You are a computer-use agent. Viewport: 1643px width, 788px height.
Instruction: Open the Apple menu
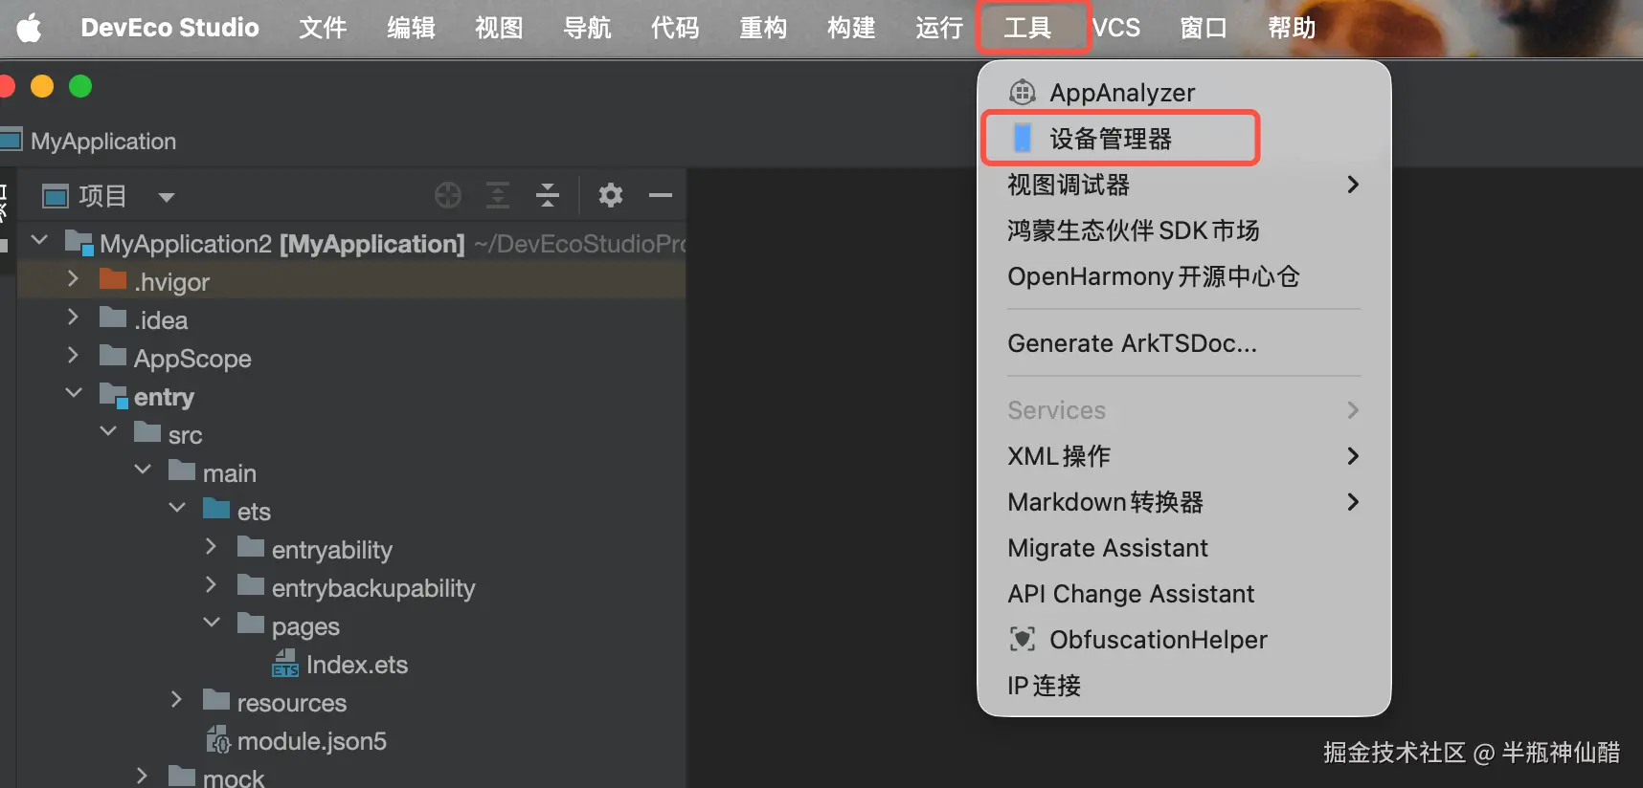[29, 28]
